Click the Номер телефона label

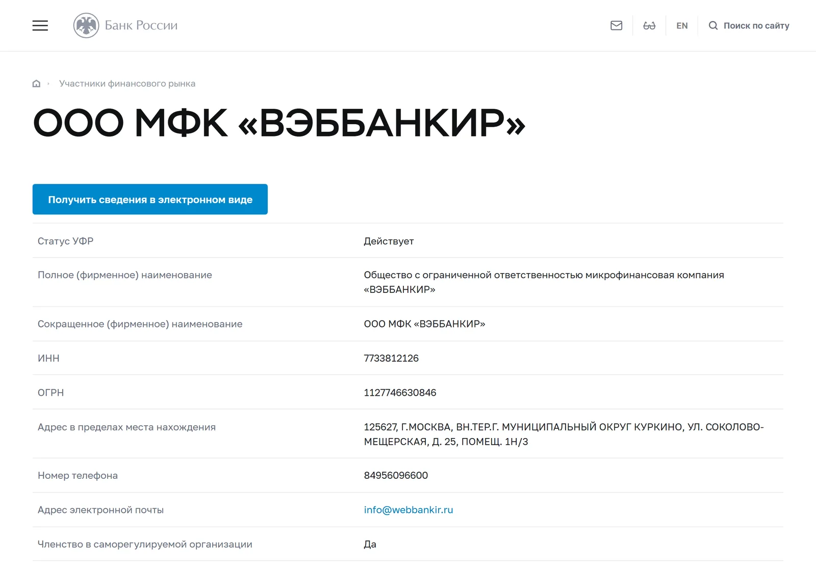(78, 475)
